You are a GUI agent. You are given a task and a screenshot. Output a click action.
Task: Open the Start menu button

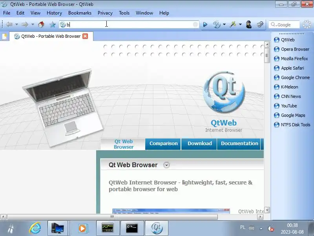(x=11, y=228)
